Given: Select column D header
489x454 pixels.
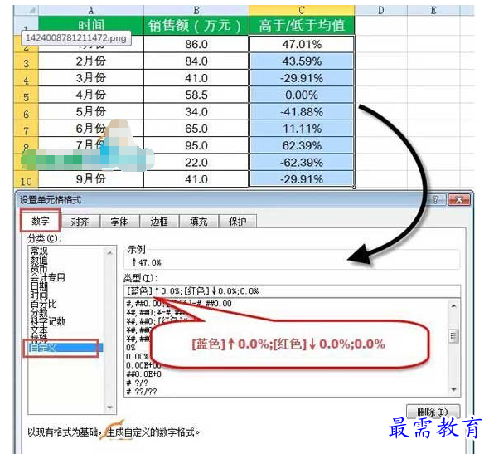Looking at the screenshot, I should click(x=380, y=10).
